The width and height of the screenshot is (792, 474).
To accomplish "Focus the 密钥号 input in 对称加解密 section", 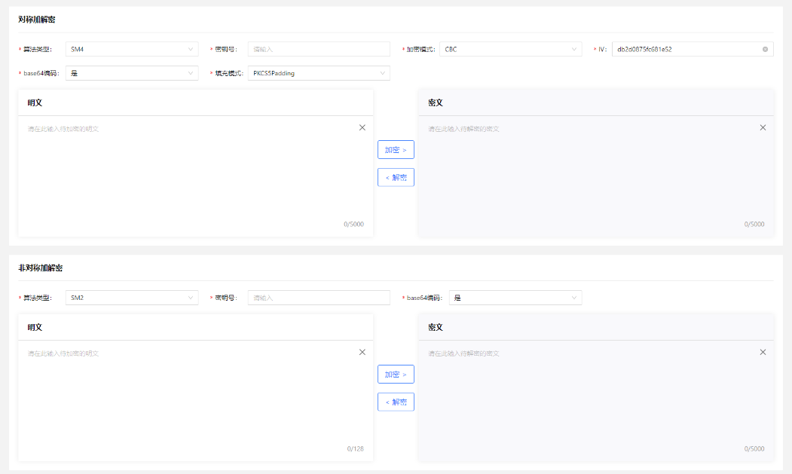I will pos(319,50).
